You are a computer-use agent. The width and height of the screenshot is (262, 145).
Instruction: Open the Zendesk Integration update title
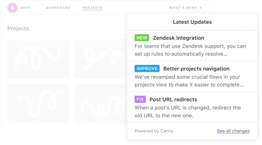coord(178,38)
